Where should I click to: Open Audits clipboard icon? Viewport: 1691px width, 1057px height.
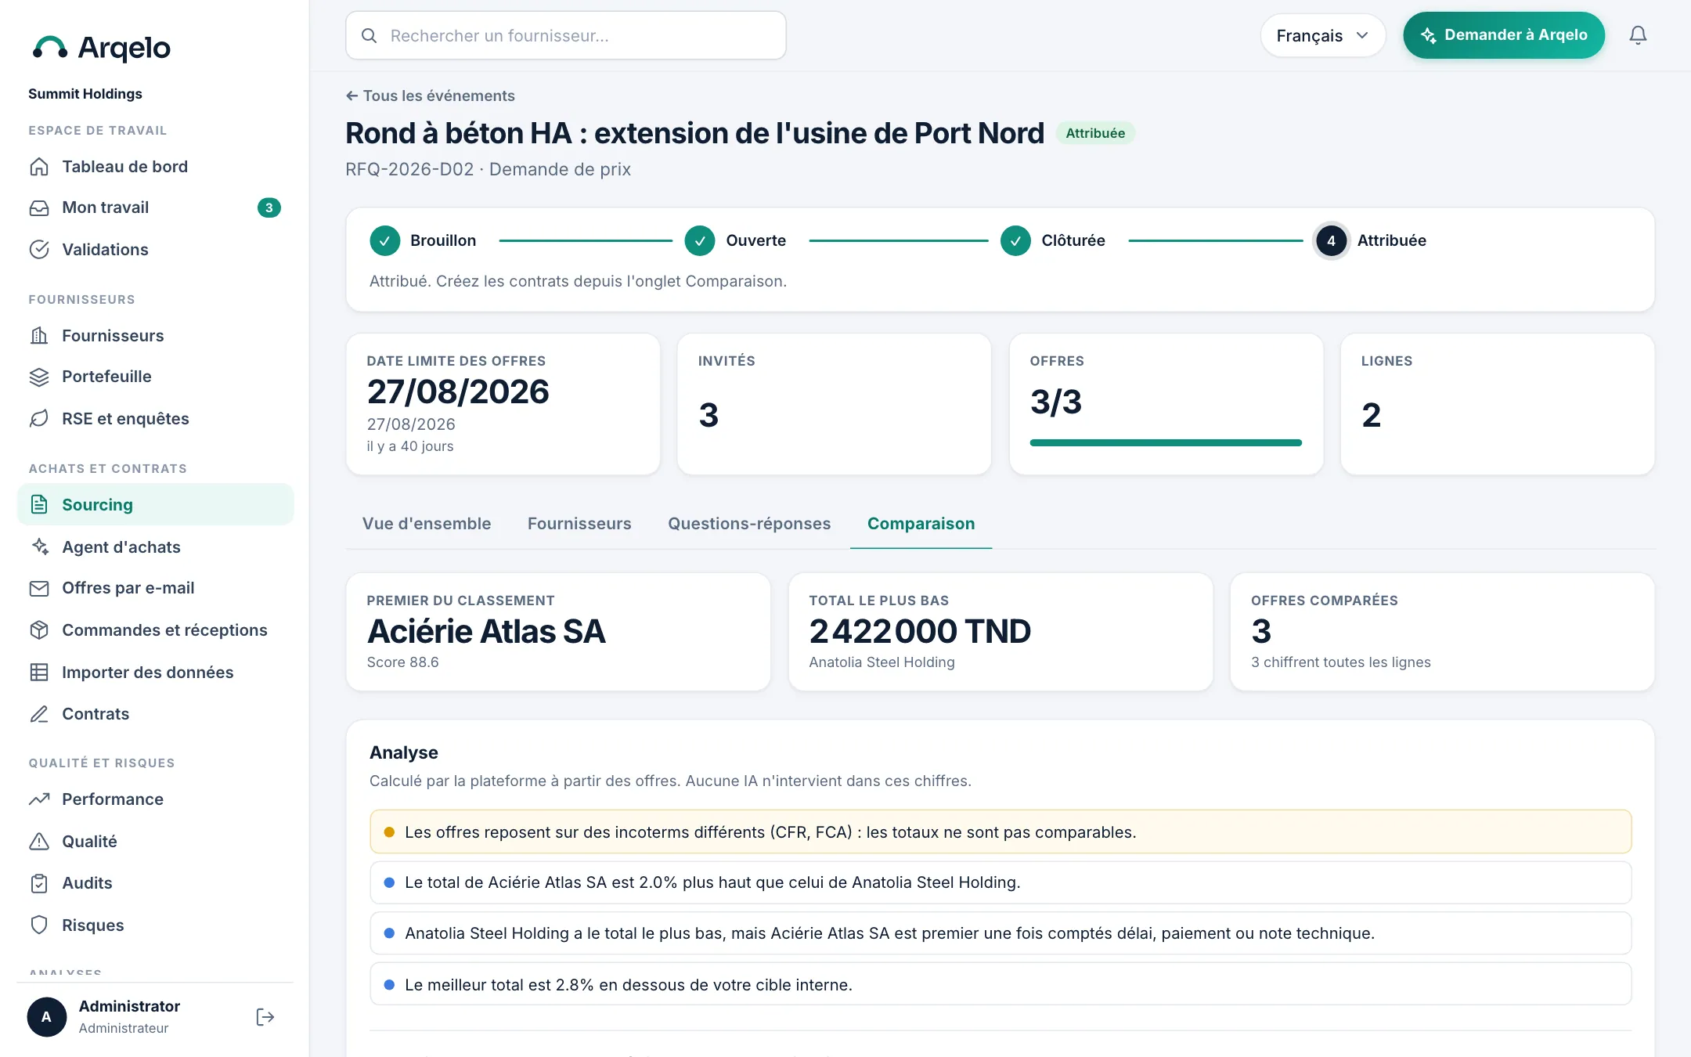39,883
